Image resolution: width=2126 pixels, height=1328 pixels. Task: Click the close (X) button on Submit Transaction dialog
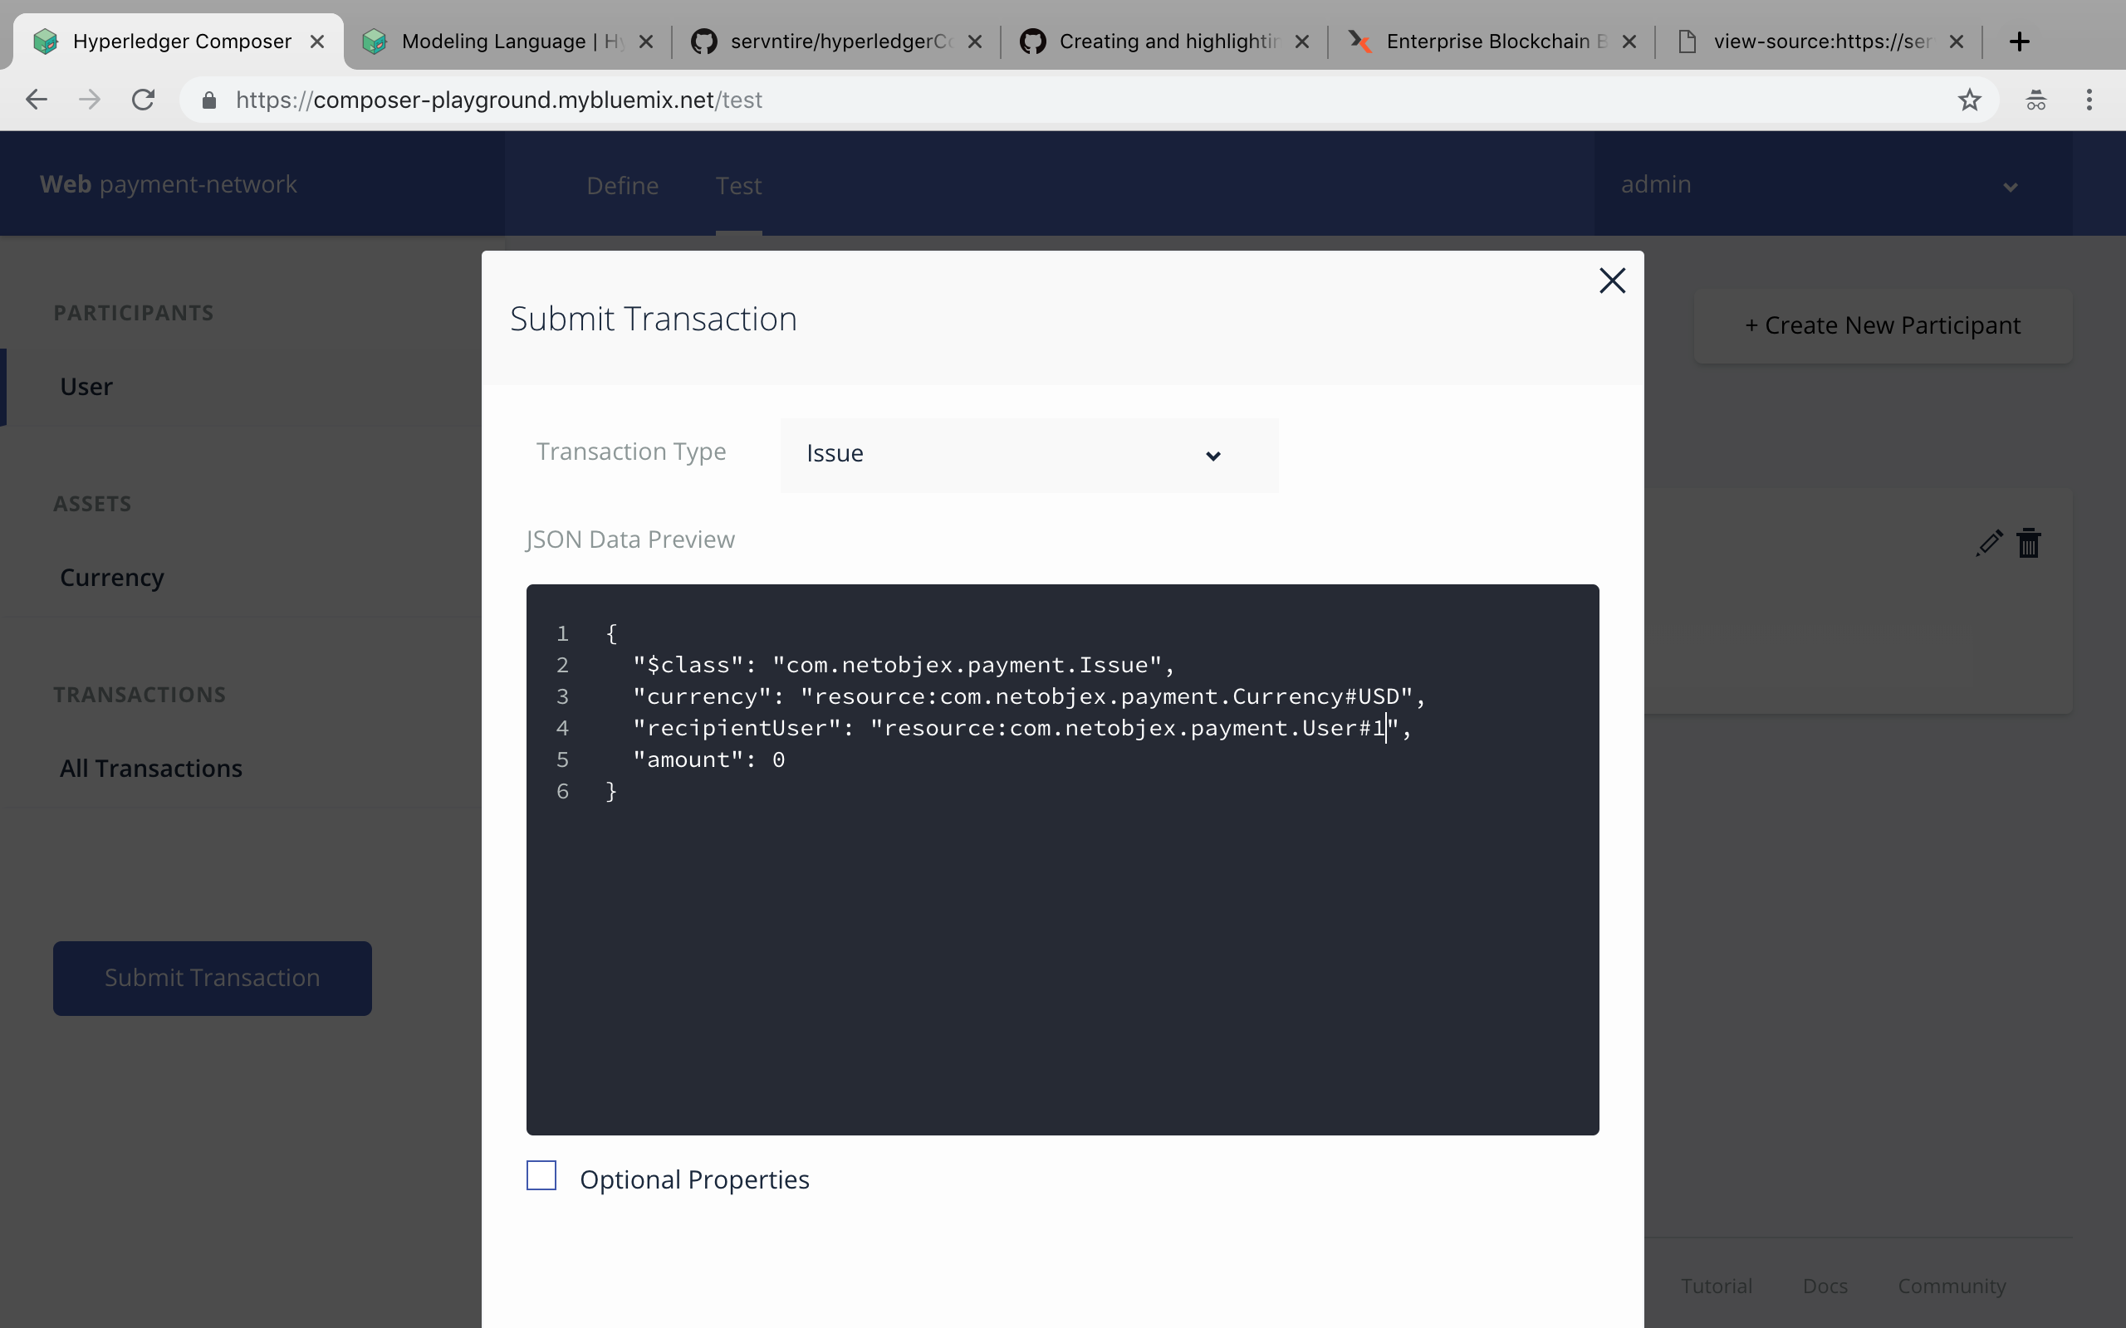1612,280
